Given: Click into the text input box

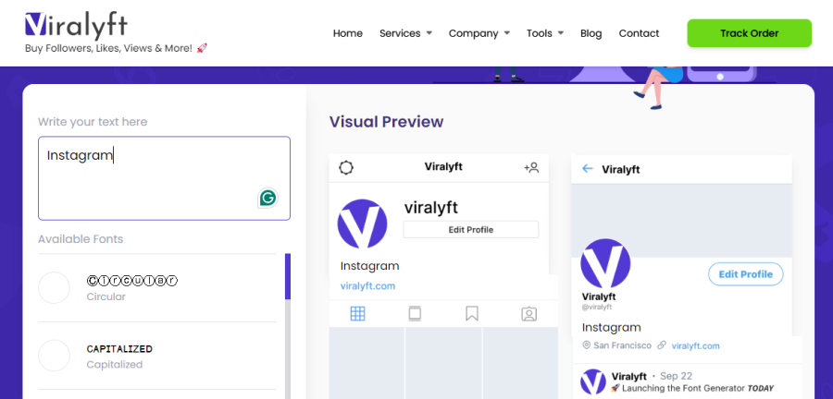Looking at the screenshot, I should (x=164, y=178).
